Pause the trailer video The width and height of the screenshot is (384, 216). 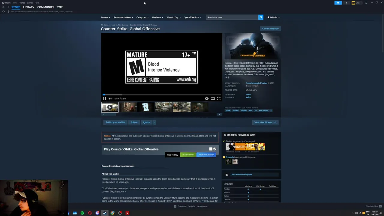coord(104,98)
